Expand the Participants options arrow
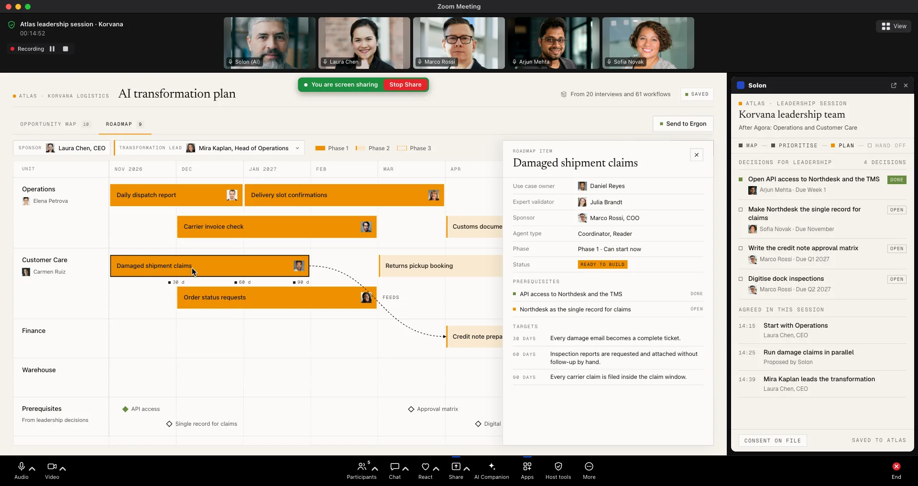918x486 pixels. [x=375, y=469]
